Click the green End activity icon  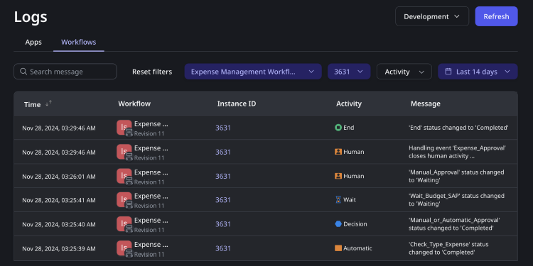pos(338,128)
